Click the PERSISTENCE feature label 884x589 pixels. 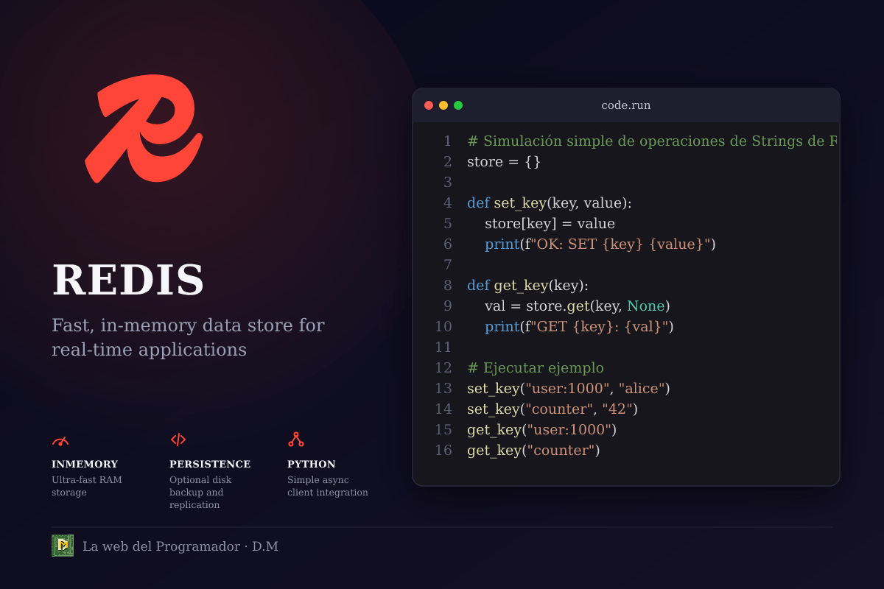pyautogui.click(x=210, y=465)
